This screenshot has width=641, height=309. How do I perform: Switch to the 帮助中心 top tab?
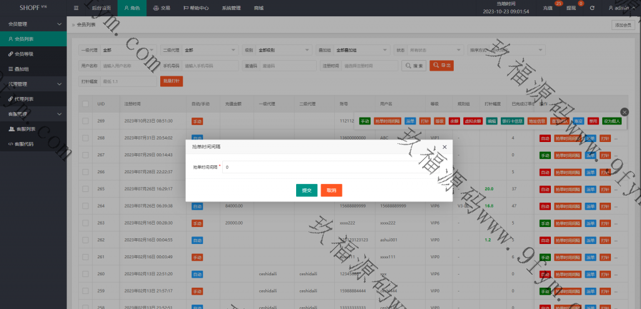click(196, 8)
